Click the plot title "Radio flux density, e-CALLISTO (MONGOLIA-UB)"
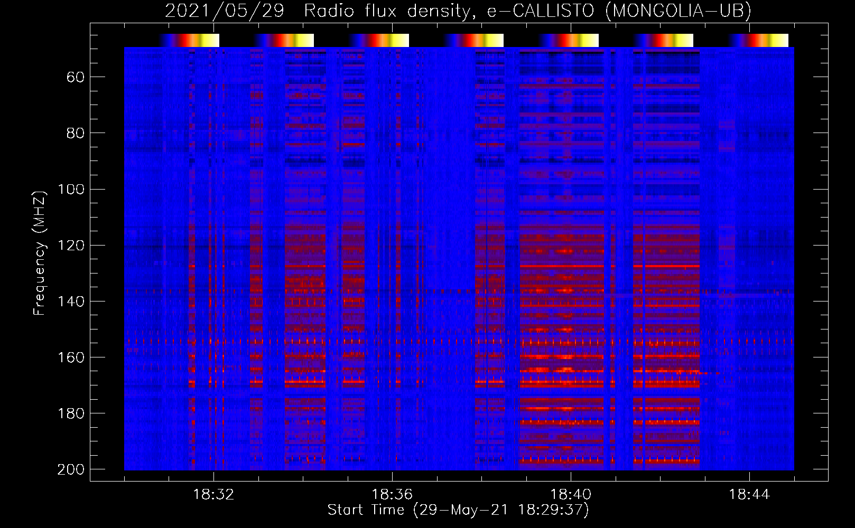855x528 pixels. (x=527, y=11)
